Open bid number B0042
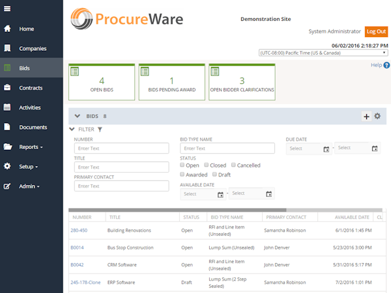The height and width of the screenshot is (293, 391). [x=77, y=264]
